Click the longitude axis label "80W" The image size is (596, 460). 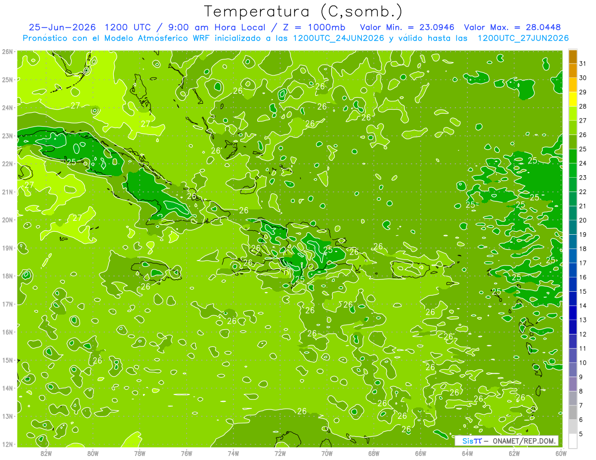click(93, 453)
